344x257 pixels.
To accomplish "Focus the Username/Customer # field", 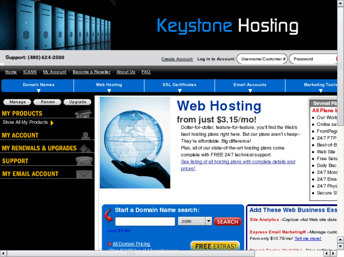I will click(x=262, y=59).
